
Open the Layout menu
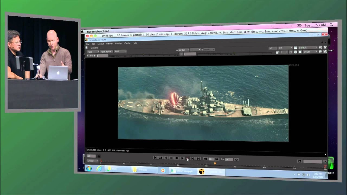(101, 44)
